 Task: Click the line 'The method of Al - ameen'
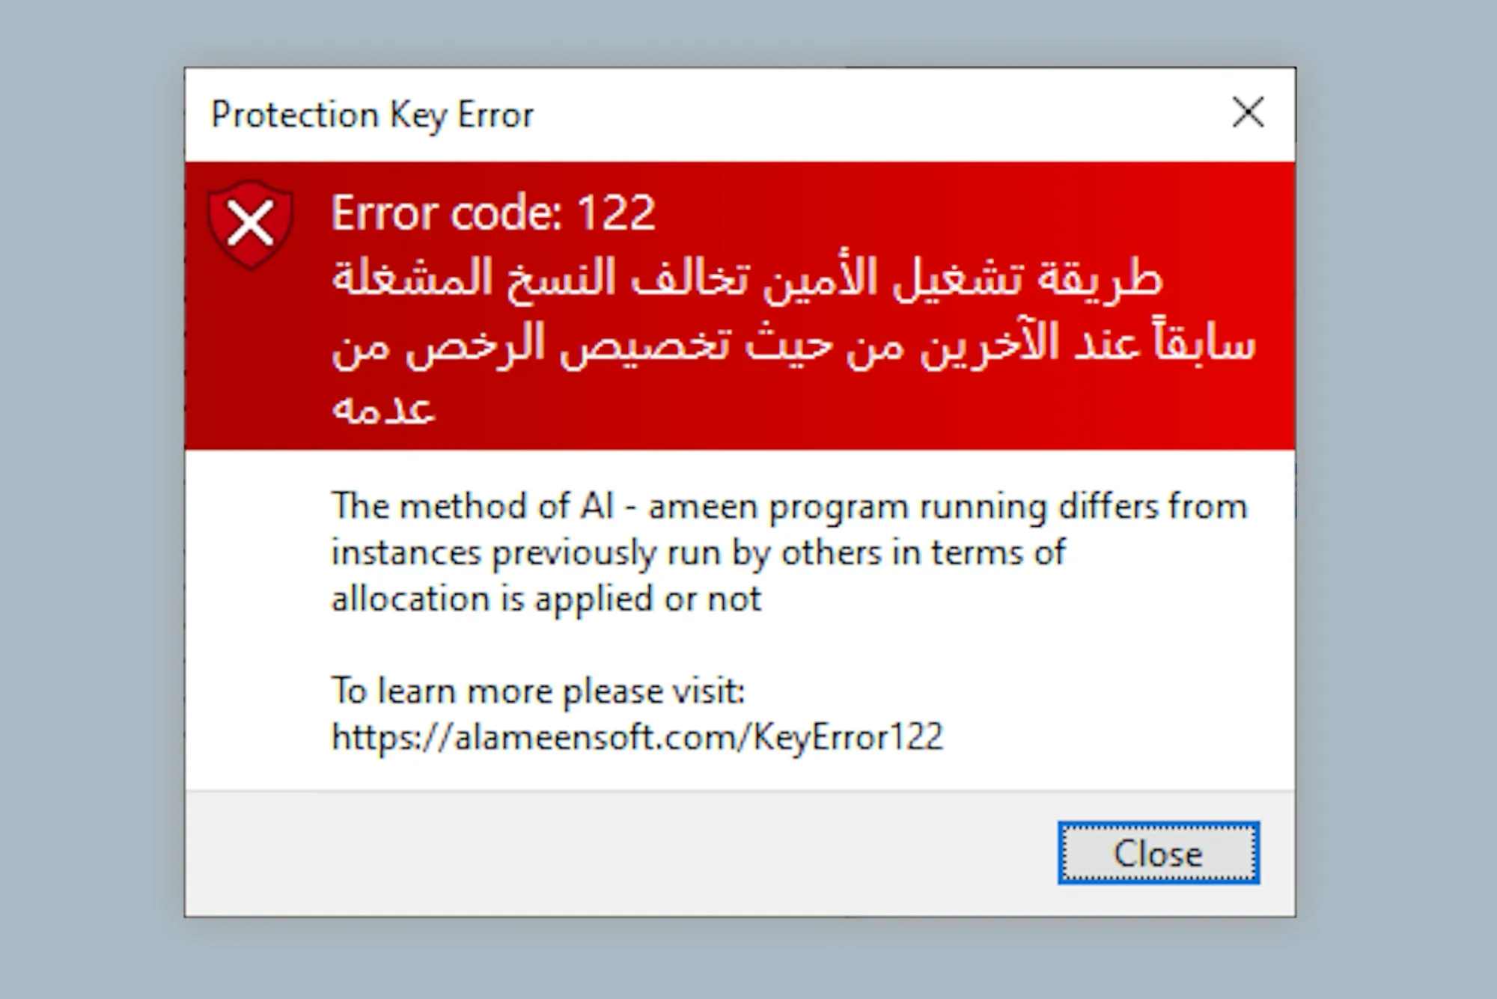(790, 507)
